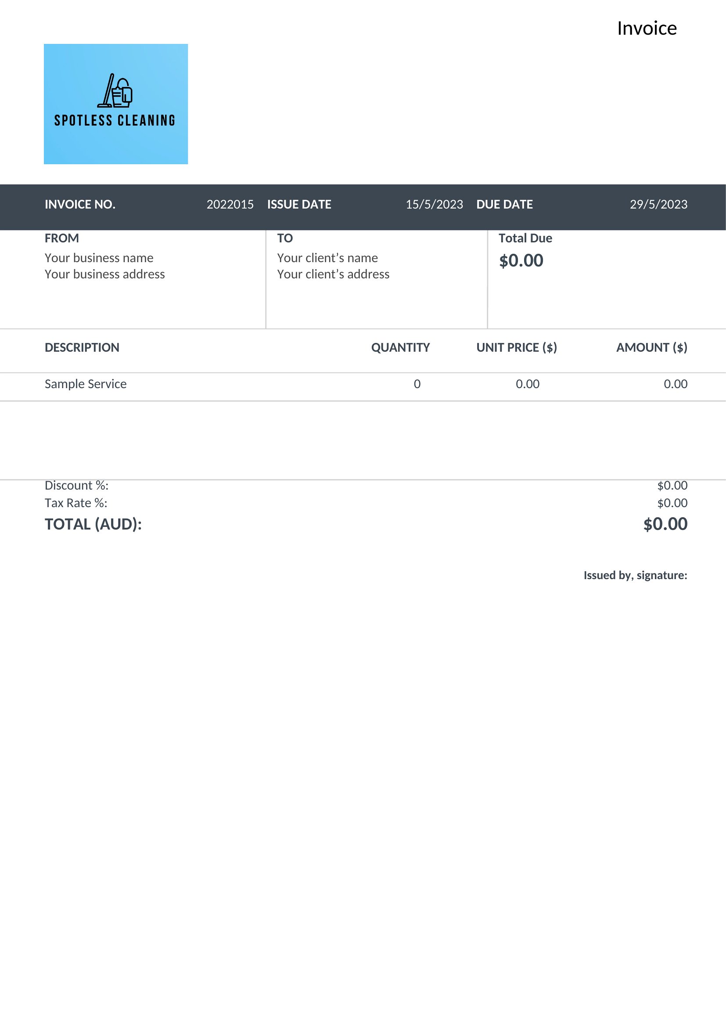Viewport: 726px width, 1027px height.
Task: Select the Sample Service description cell
Action: click(86, 384)
